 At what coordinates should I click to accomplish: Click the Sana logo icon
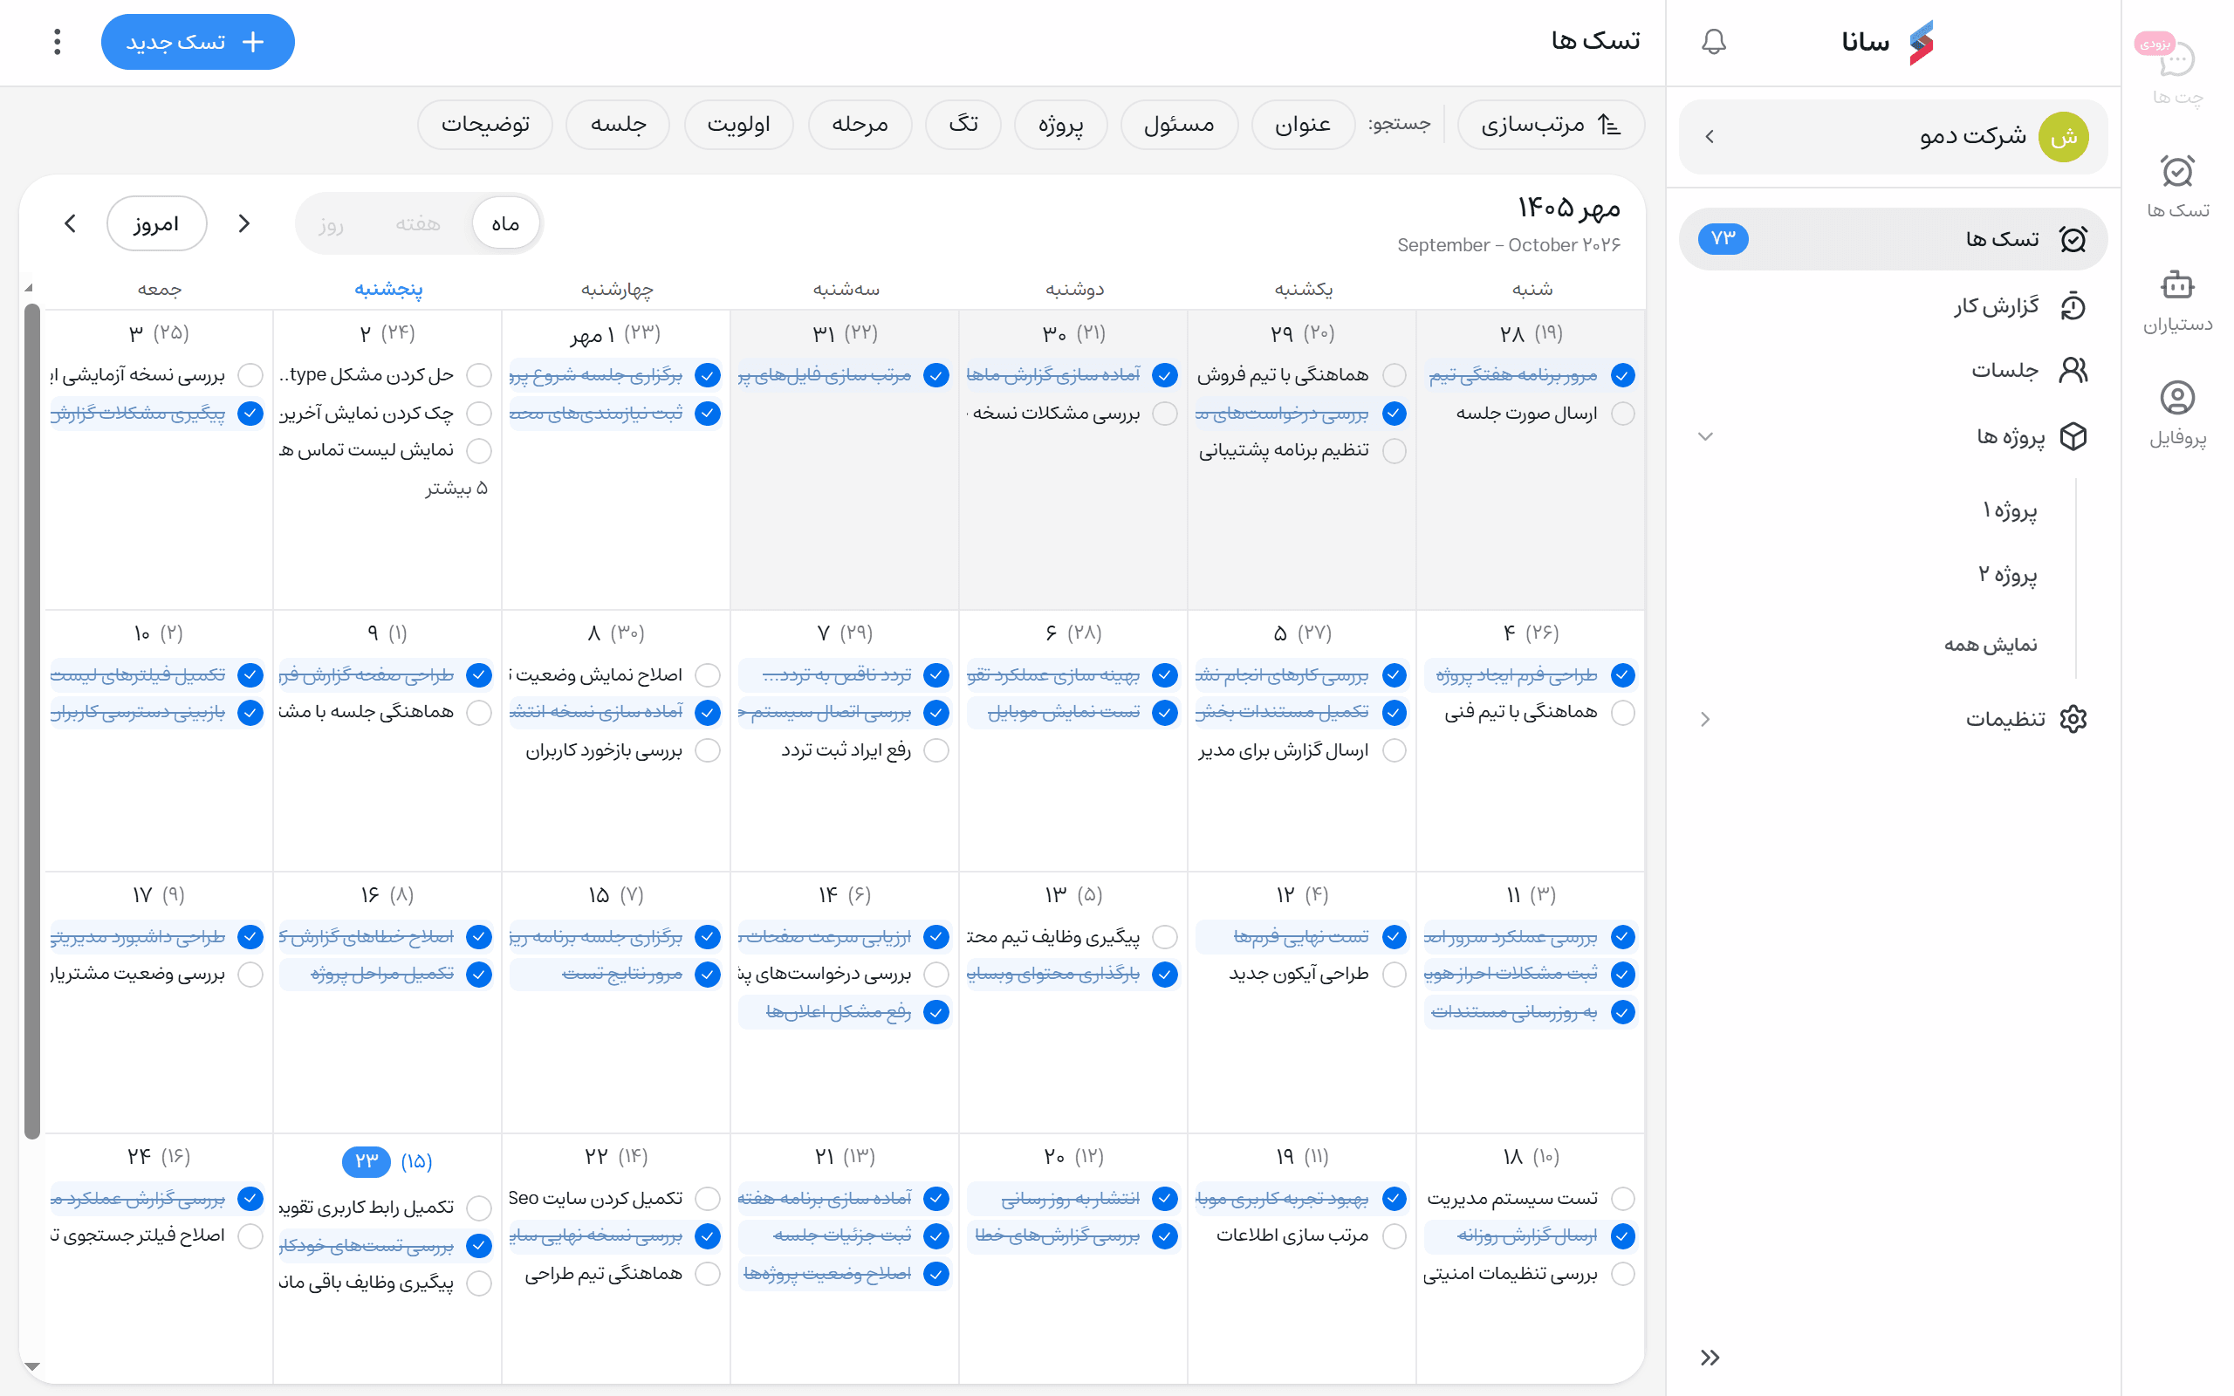coord(1921,43)
